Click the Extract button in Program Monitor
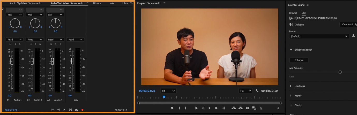The height and width of the screenshot is (115, 357). click(240, 108)
